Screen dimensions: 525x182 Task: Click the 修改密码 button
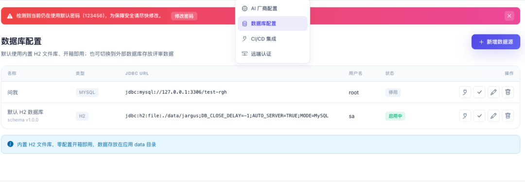[x=184, y=16]
